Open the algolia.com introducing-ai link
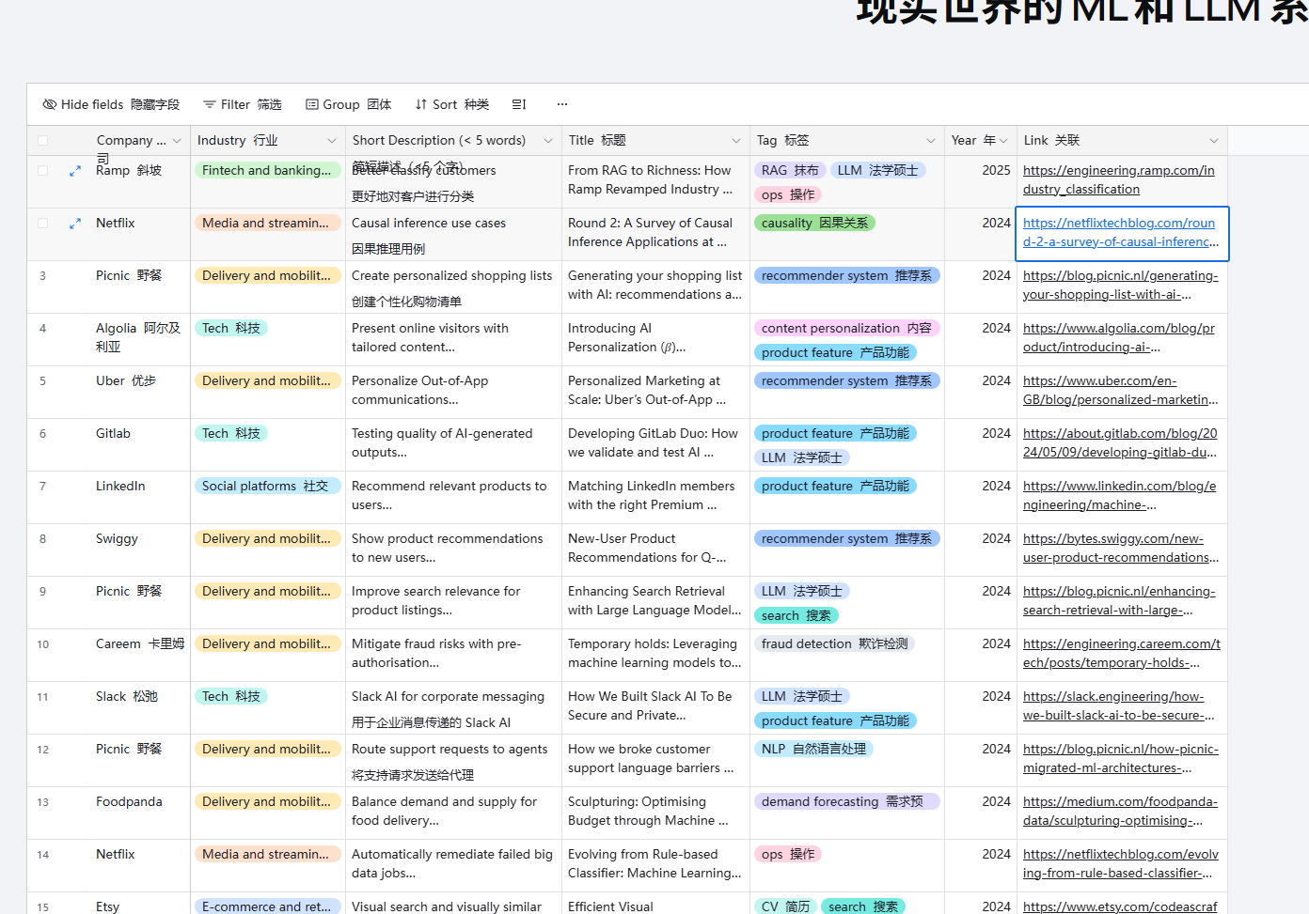The height and width of the screenshot is (914, 1309). click(x=1119, y=337)
